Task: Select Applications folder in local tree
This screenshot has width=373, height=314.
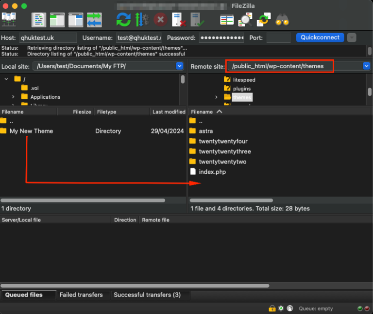Action: click(41, 97)
